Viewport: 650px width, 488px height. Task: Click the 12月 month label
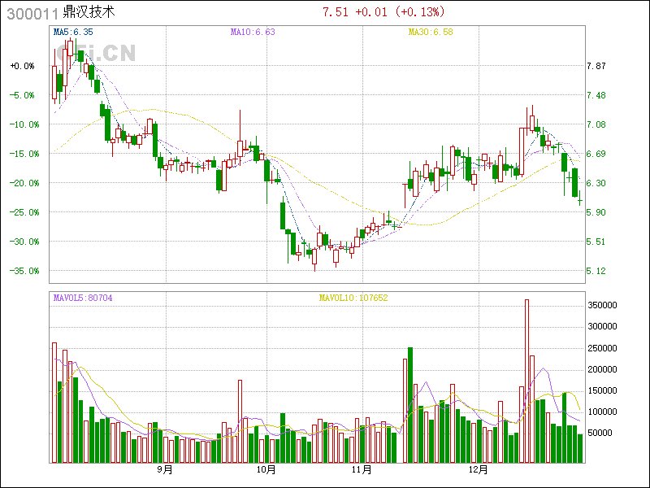pos(479,470)
